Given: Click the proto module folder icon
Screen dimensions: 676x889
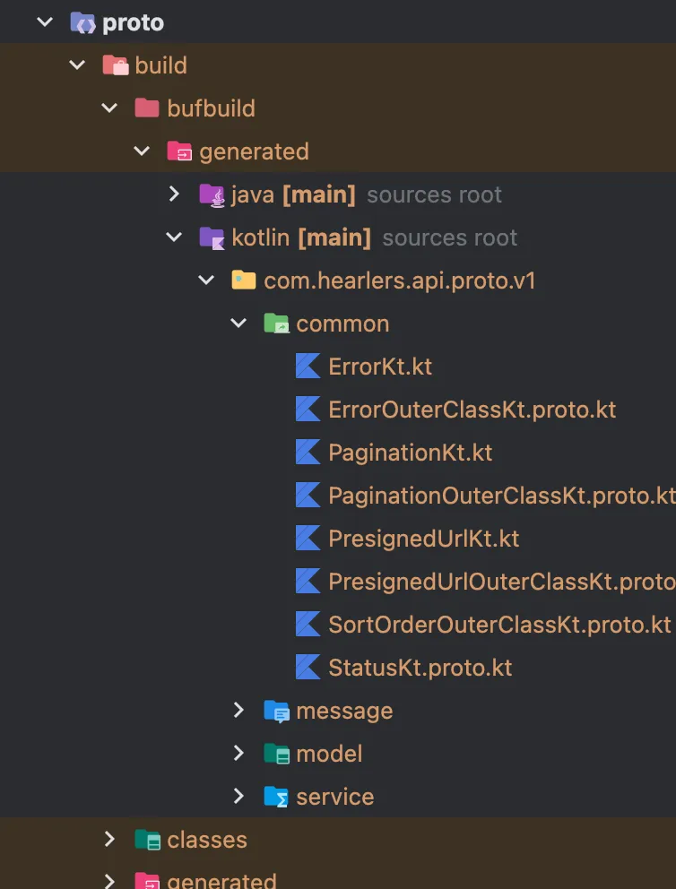Looking at the screenshot, I should tap(83, 22).
